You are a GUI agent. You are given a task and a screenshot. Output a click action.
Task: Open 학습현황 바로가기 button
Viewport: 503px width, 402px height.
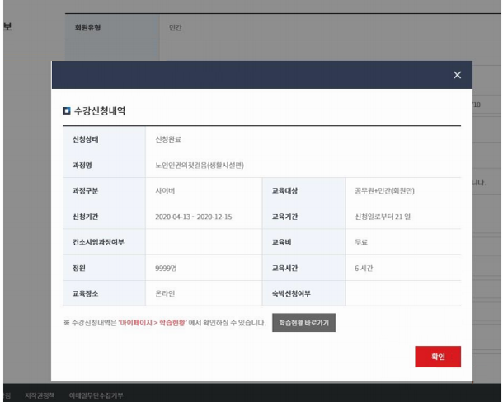click(303, 322)
